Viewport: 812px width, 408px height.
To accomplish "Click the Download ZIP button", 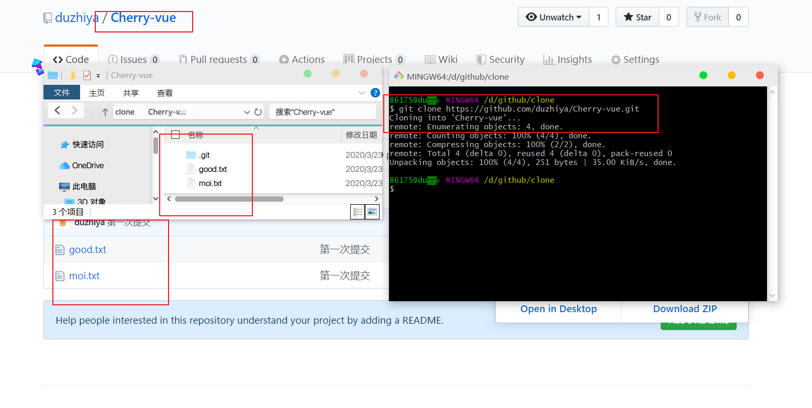I will tap(685, 308).
